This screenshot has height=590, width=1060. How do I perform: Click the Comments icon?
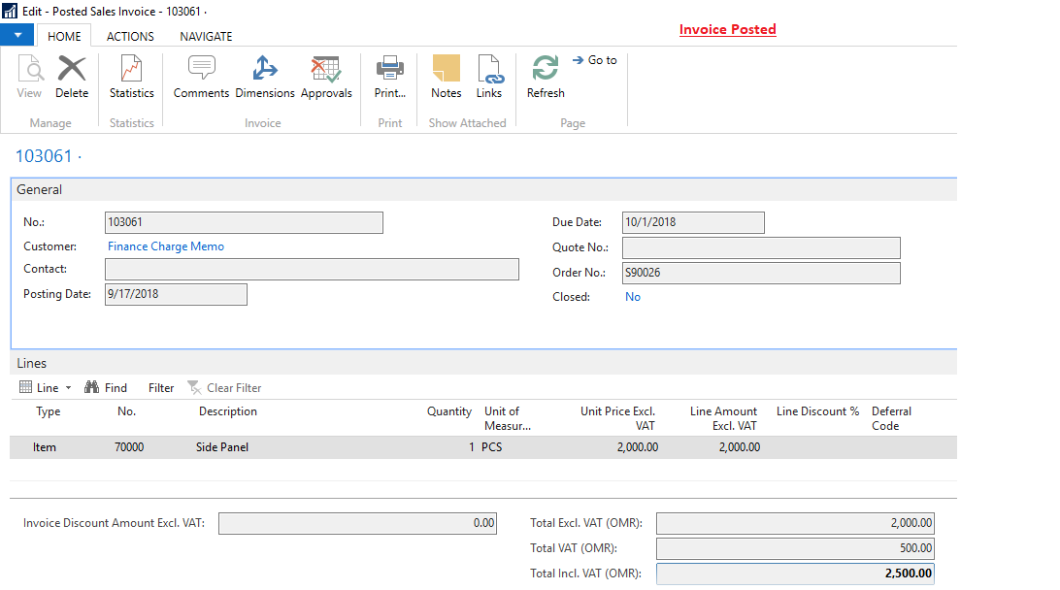pyautogui.click(x=201, y=76)
